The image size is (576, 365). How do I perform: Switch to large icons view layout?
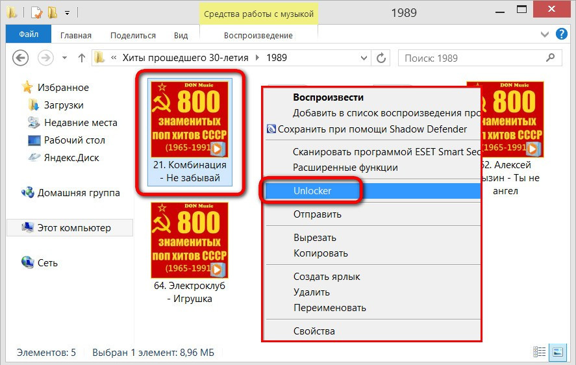[x=558, y=352]
